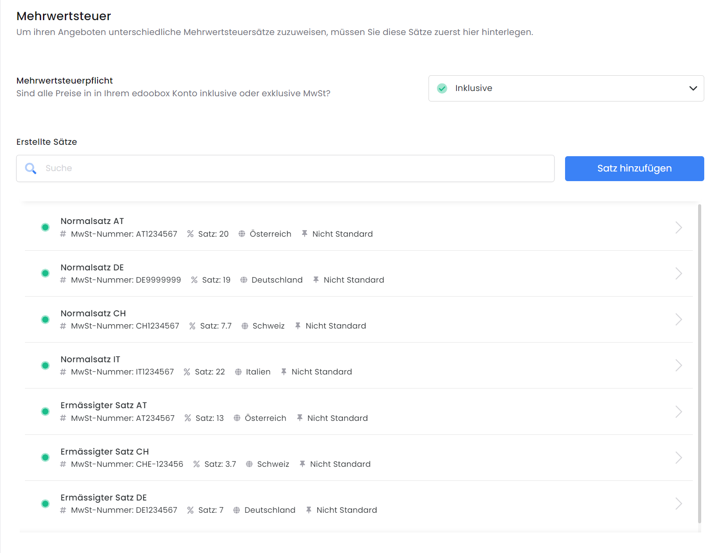Viewport: 720px width, 553px height.
Task: Click the magnifier search icon
Action: point(31,168)
